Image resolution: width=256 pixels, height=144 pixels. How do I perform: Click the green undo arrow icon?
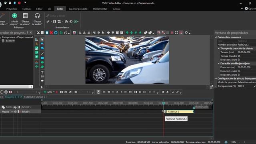click(61, 33)
